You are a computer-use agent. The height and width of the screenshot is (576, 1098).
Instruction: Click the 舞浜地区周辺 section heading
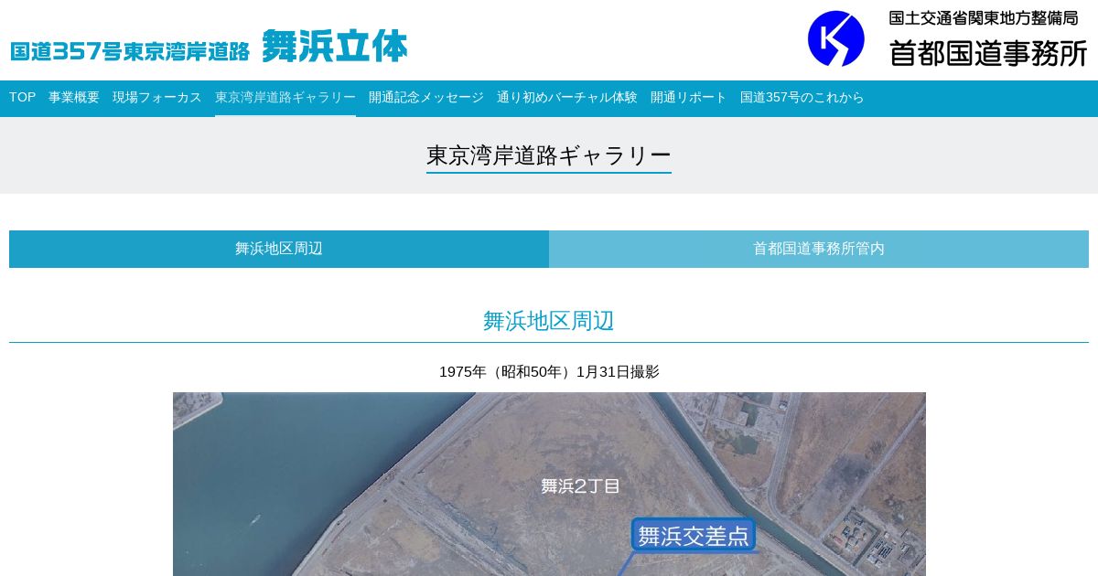[x=549, y=321]
